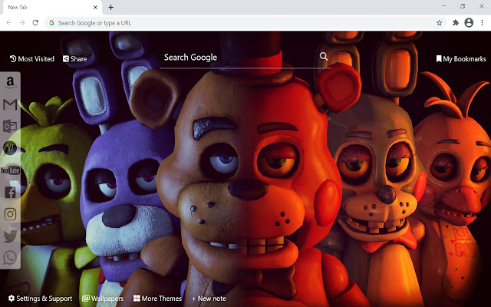Select the New Tab tab
491x307 pixels.
[x=53, y=7]
